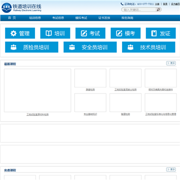Image resolution: width=180 pixels, height=180 pixels.
Task: Open the 培训 tile with the book icon
Action: click(55, 33)
